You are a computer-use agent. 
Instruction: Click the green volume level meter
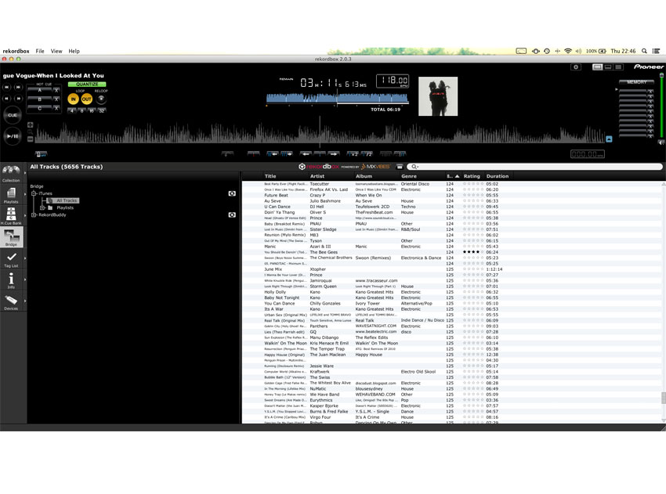click(x=661, y=106)
